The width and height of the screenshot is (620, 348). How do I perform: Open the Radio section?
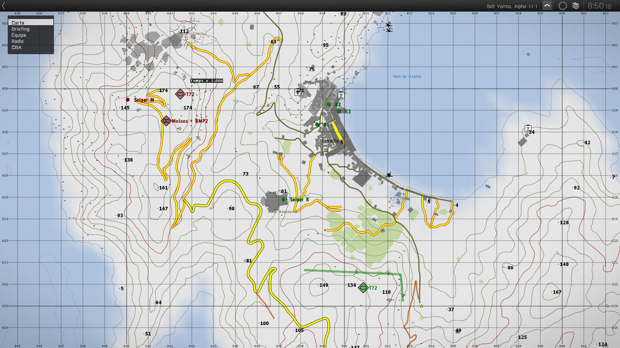click(x=17, y=41)
